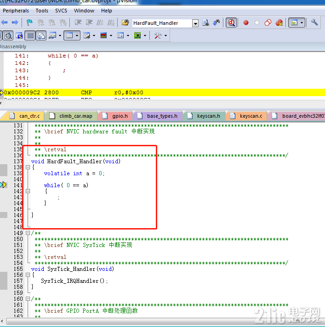Screen dimensions: 325x327
Task: Toggle the window layout button
Action: [x=294, y=23]
